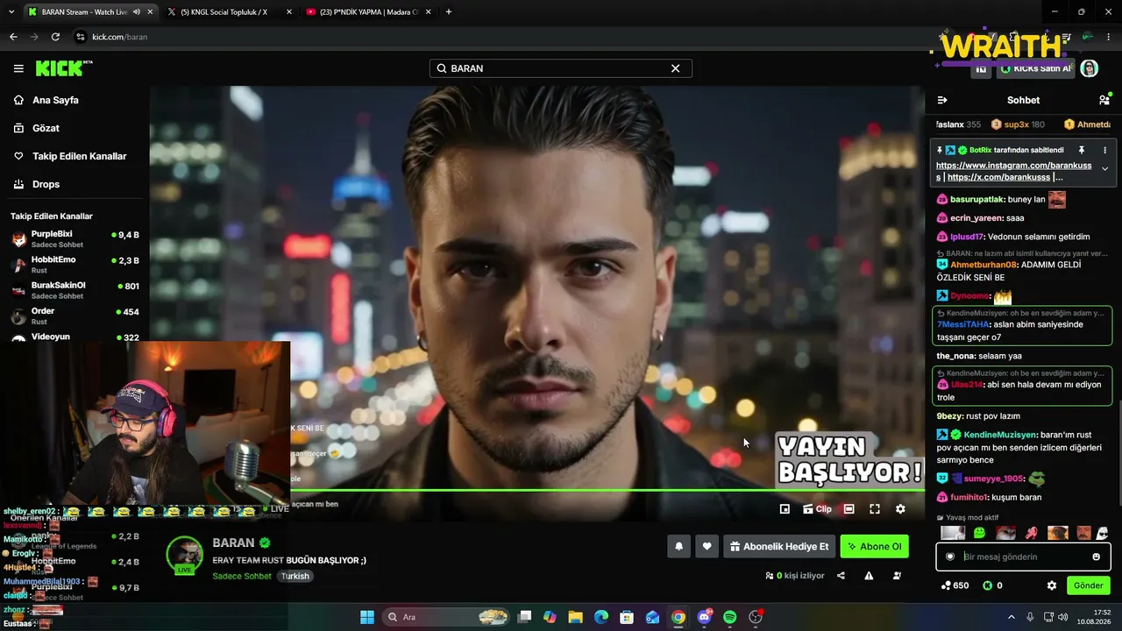Viewport: 1122px width, 631px height.
Task: Open video player settings gear
Action: 900,508
